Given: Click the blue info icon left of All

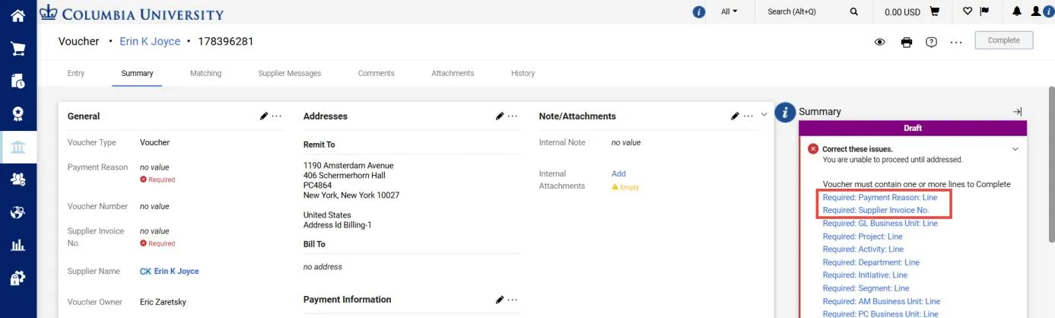Looking at the screenshot, I should coord(699,12).
